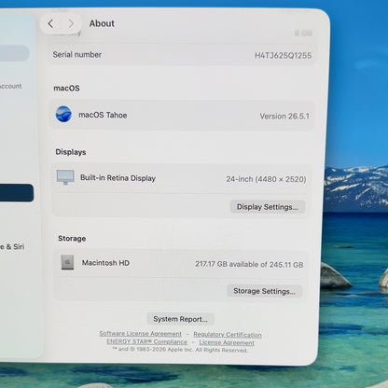The height and width of the screenshot is (388, 388).
Task: Open the License Agreement link
Action: [227, 342]
